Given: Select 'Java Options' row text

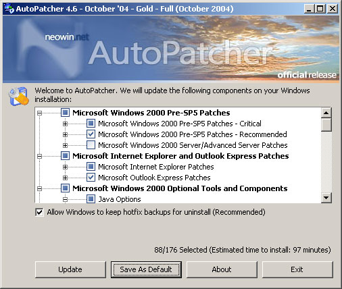Looking at the screenshot, I should (x=120, y=199).
